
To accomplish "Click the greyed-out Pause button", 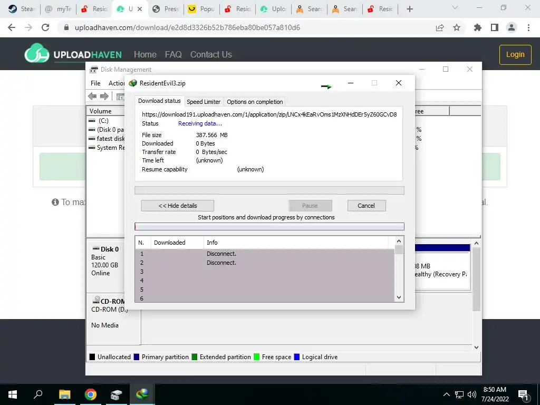I will click(x=310, y=206).
